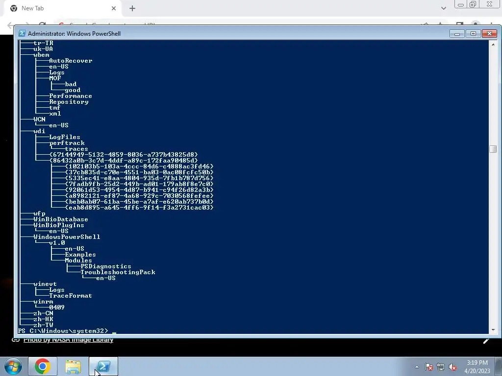Click the PowerShell vertical scrollbar thumb
Viewport: 502px width, 376px height.
coord(493,149)
